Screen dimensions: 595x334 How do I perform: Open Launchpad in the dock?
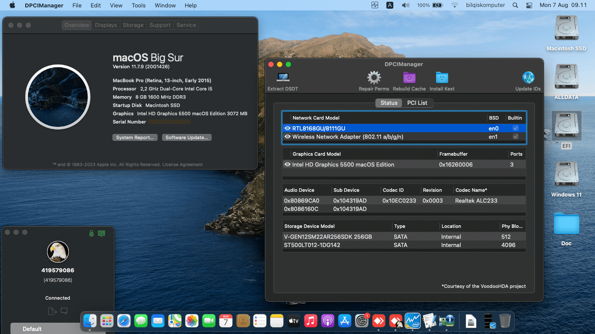[x=107, y=321]
